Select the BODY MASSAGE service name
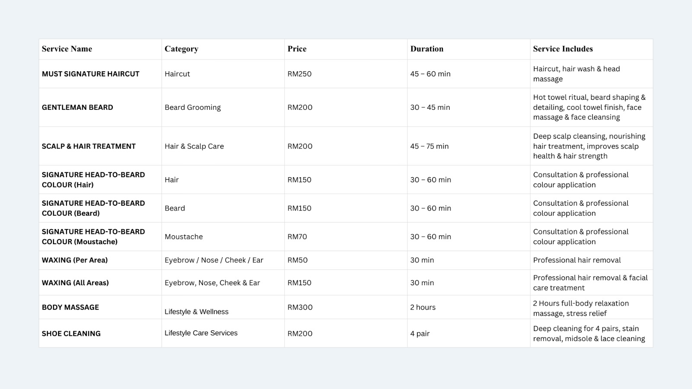The height and width of the screenshot is (389, 692). [x=70, y=307]
